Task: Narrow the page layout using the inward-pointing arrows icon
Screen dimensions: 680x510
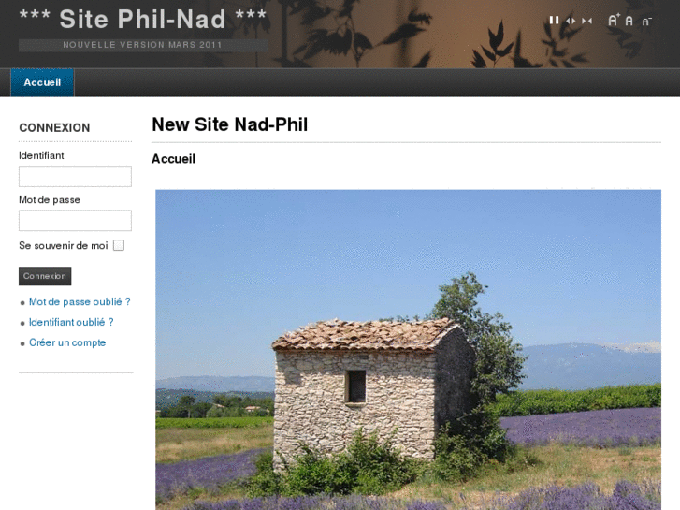Action: click(x=586, y=21)
